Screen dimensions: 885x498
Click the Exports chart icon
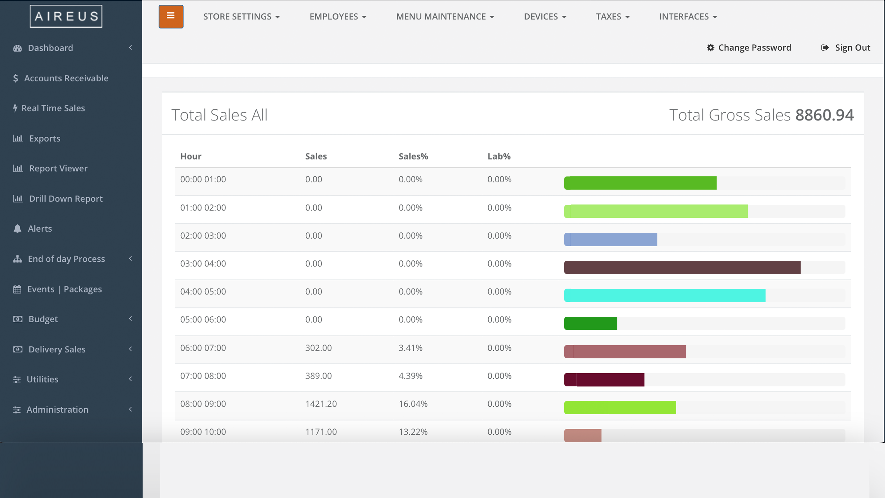tap(18, 139)
